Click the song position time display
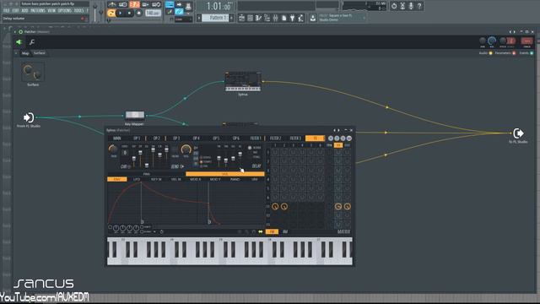This screenshot has height=304, width=540. tap(219, 6)
